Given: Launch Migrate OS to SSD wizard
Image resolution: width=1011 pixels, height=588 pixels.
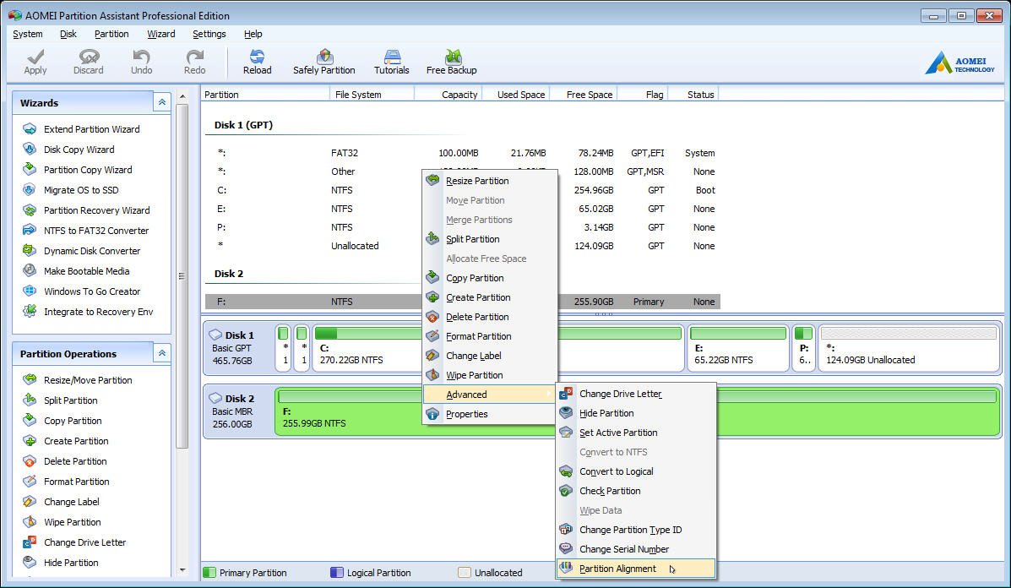Looking at the screenshot, I should point(81,190).
